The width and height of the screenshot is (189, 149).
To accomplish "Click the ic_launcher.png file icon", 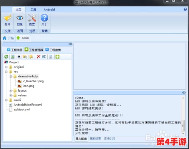I will coord(20,81).
